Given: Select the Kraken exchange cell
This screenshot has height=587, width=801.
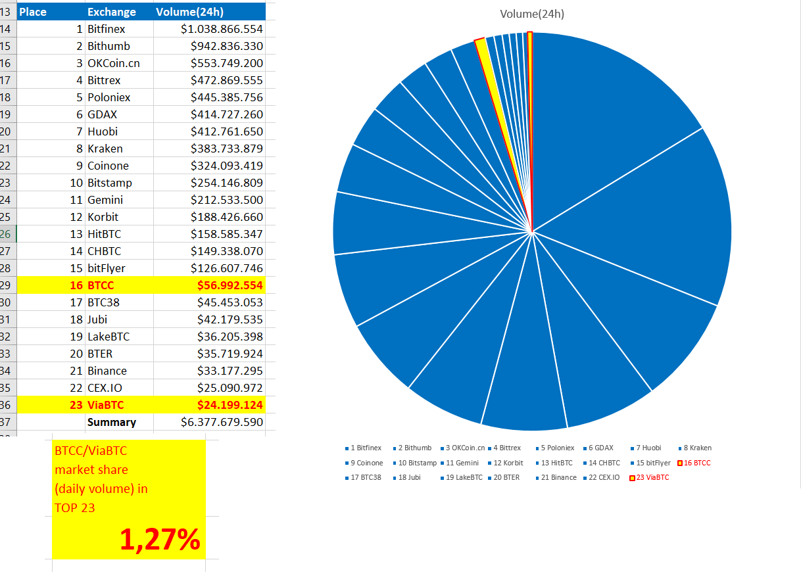Looking at the screenshot, I should [119, 149].
